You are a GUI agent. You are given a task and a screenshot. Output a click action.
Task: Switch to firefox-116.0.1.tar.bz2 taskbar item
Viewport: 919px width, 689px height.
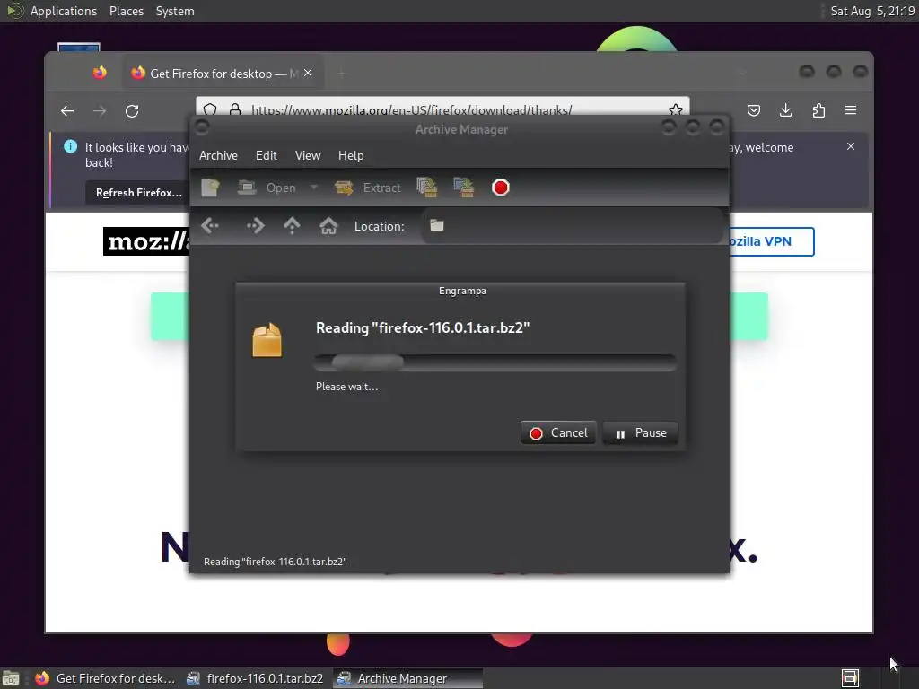coord(254,678)
